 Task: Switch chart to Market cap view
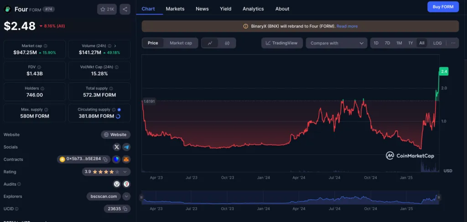[x=181, y=43]
